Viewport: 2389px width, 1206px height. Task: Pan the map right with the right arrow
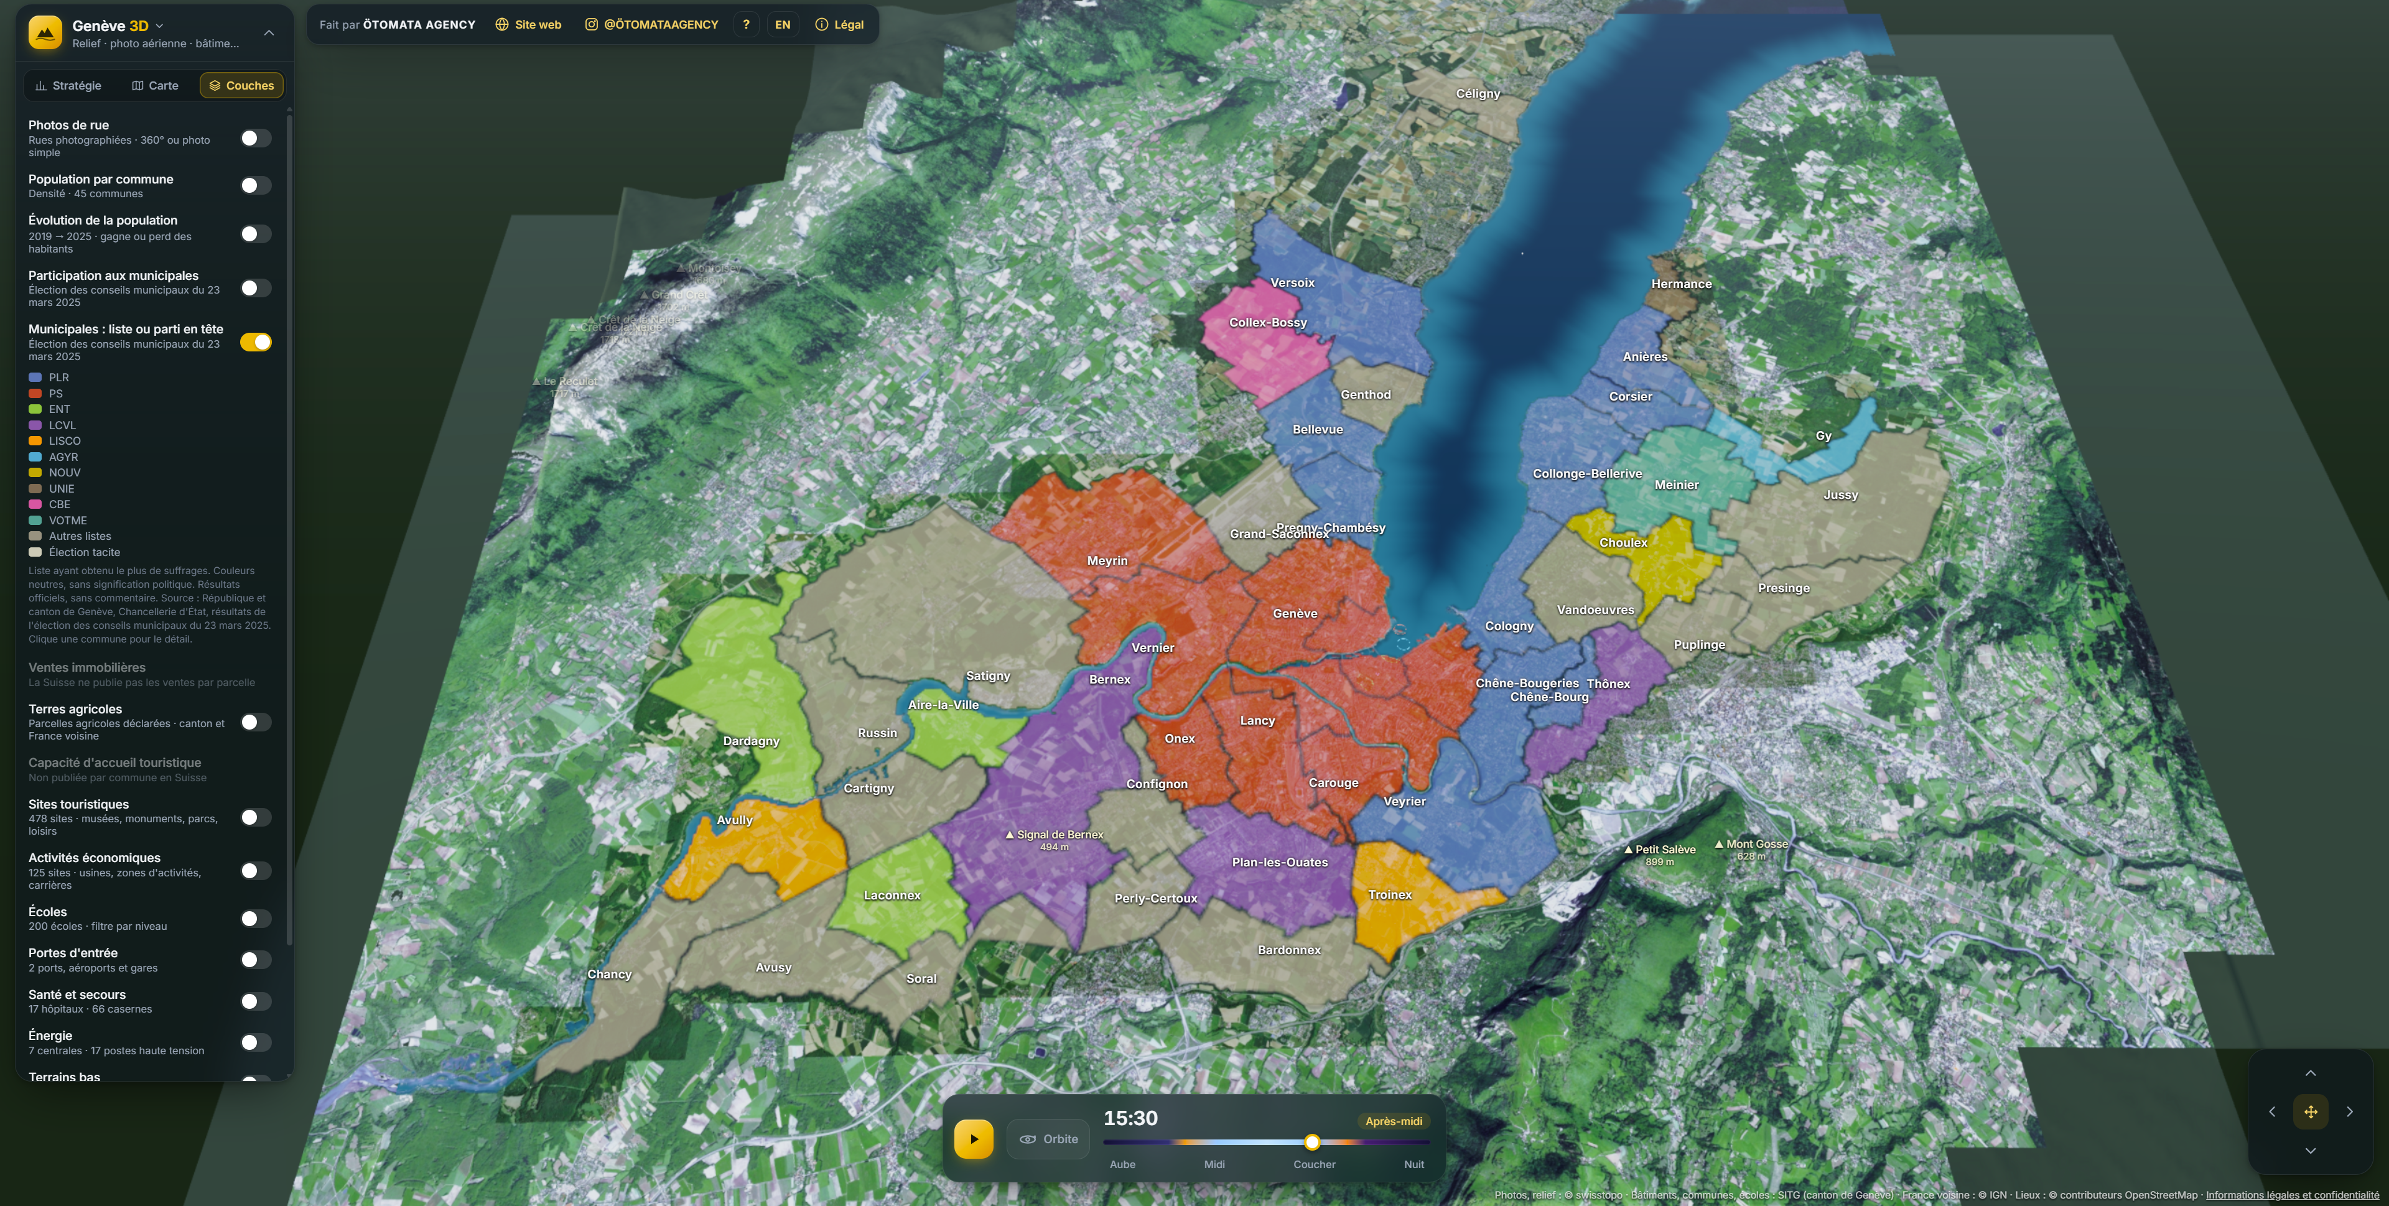(2349, 1111)
